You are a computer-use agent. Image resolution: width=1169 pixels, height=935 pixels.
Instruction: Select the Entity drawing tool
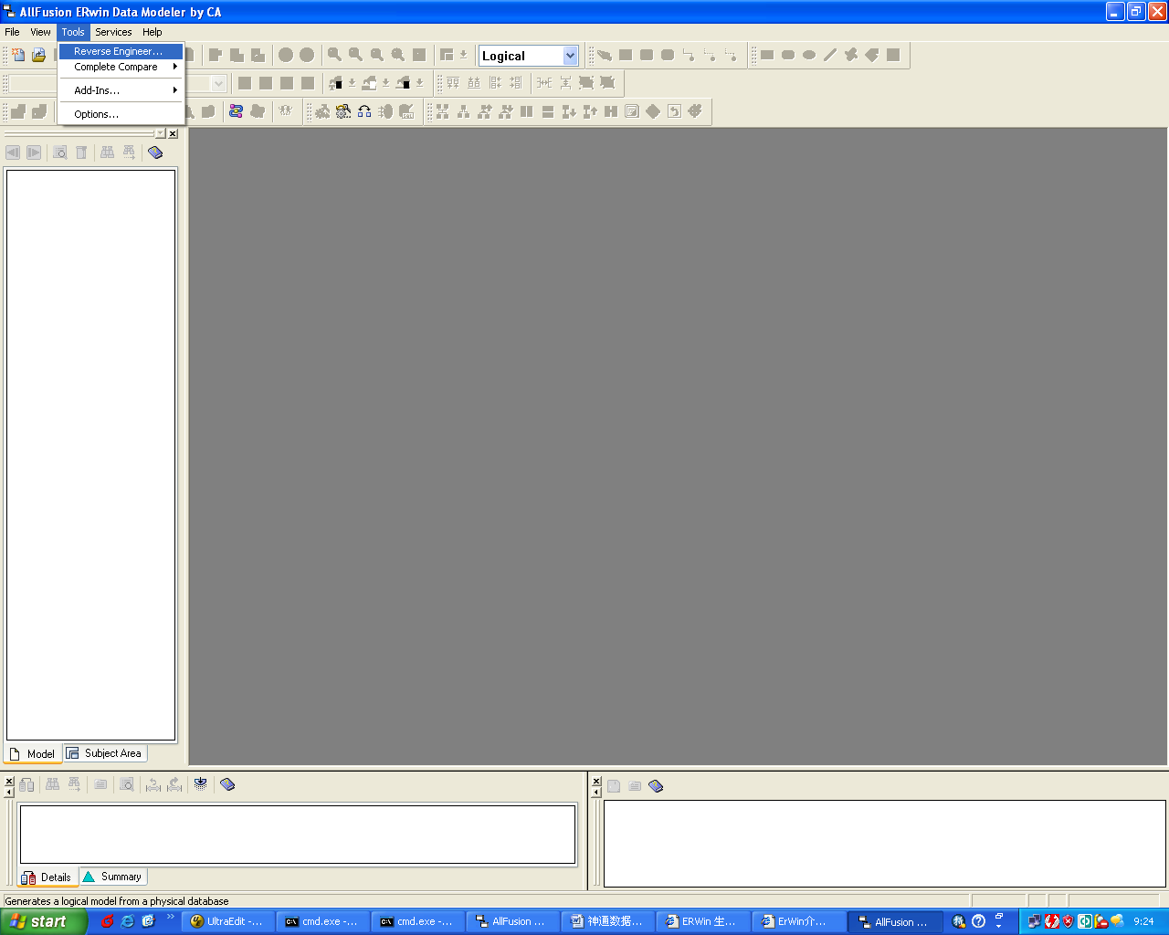pyautogui.click(x=627, y=54)
